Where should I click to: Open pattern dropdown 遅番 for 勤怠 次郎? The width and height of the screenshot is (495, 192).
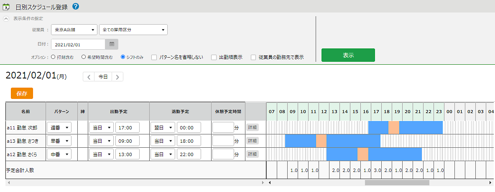[59, 127]
